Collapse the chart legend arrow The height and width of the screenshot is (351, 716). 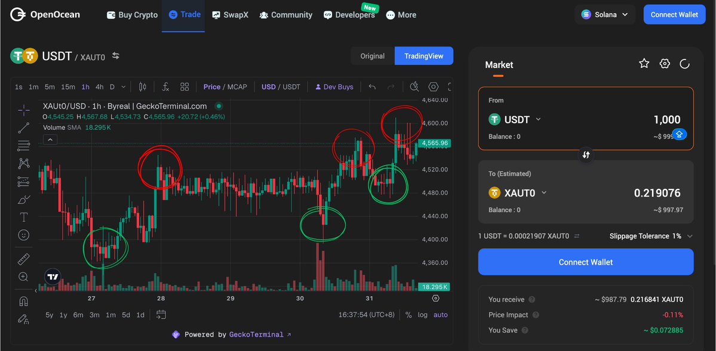(50, 139)
